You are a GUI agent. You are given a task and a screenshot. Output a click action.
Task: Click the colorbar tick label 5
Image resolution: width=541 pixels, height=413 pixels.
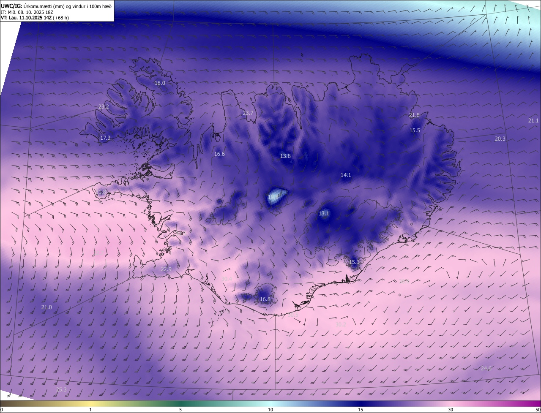pos(180,410)
